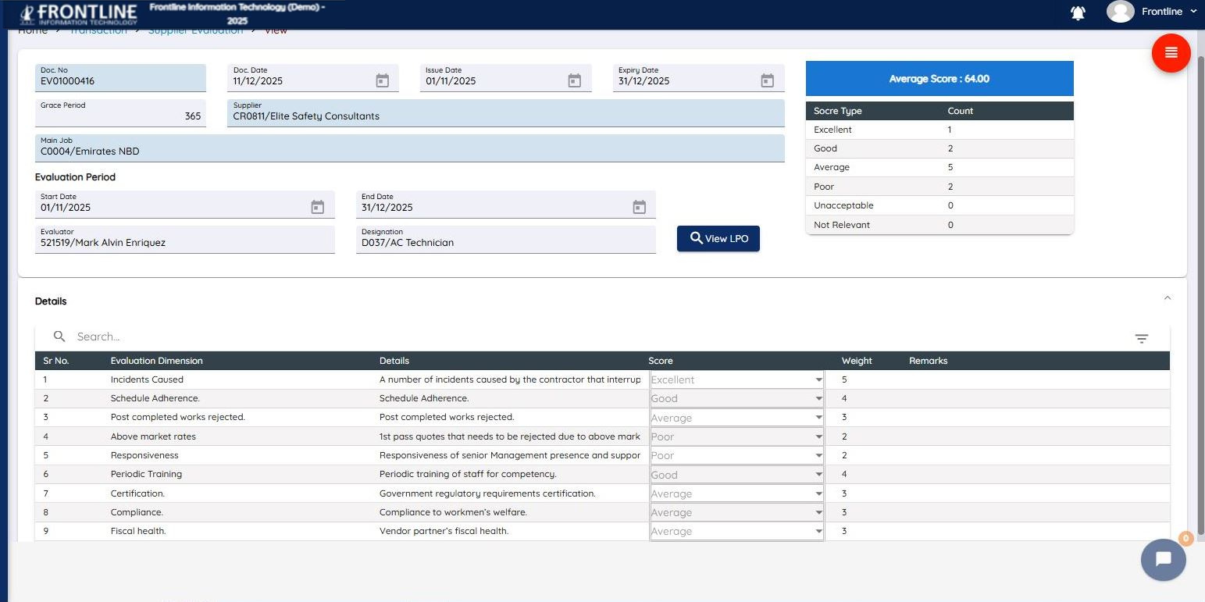Open the Poor score dropdown for Above market rates
This screenshot has width=1205, height=602.
pos(818,436)
